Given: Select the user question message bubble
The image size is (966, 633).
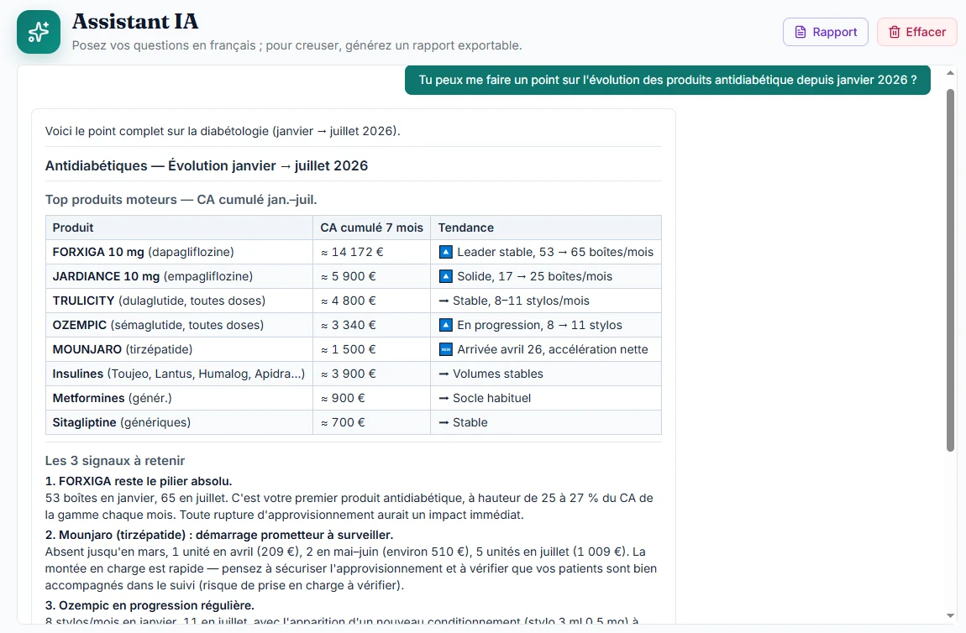Looking at the screenshot, I should click(667, 80).
